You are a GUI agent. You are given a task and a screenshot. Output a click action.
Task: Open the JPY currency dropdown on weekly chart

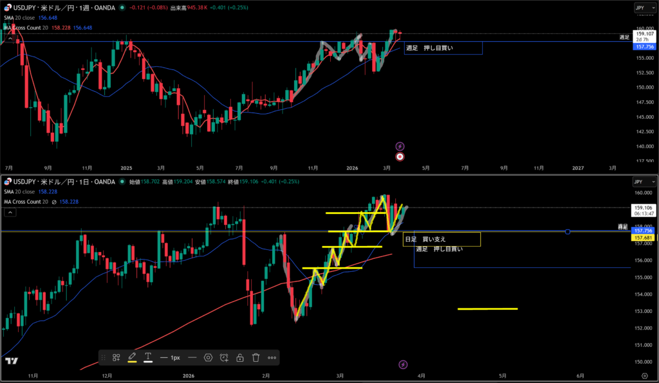point(640,8)
